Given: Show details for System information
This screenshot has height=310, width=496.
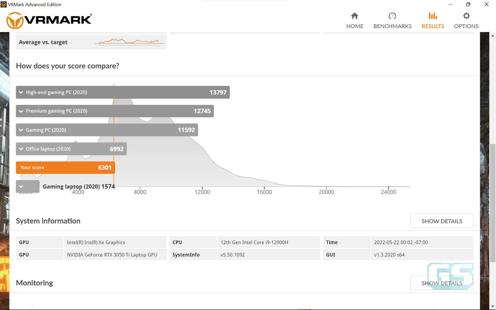Looking at the screenshot, I should coord(441,221).
